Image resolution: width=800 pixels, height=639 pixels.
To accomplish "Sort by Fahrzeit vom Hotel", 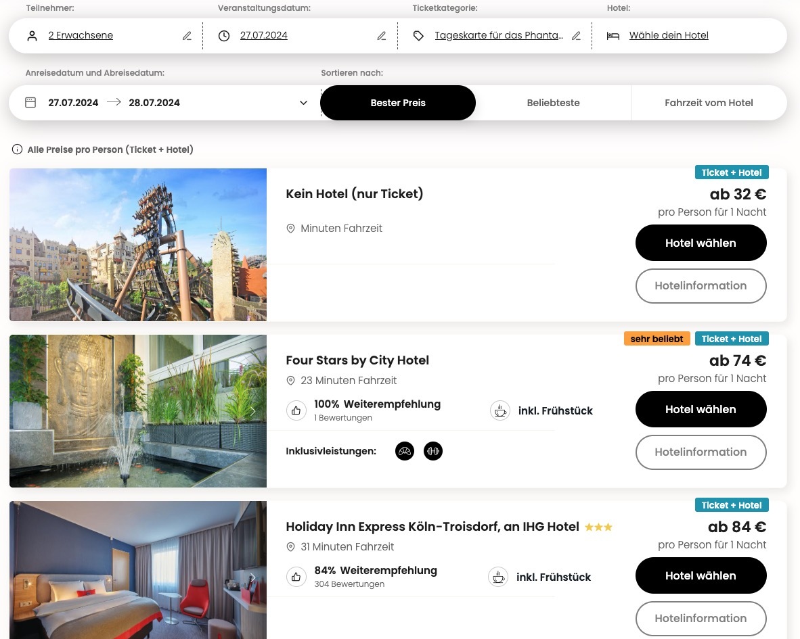I will [x=709, y=102].
